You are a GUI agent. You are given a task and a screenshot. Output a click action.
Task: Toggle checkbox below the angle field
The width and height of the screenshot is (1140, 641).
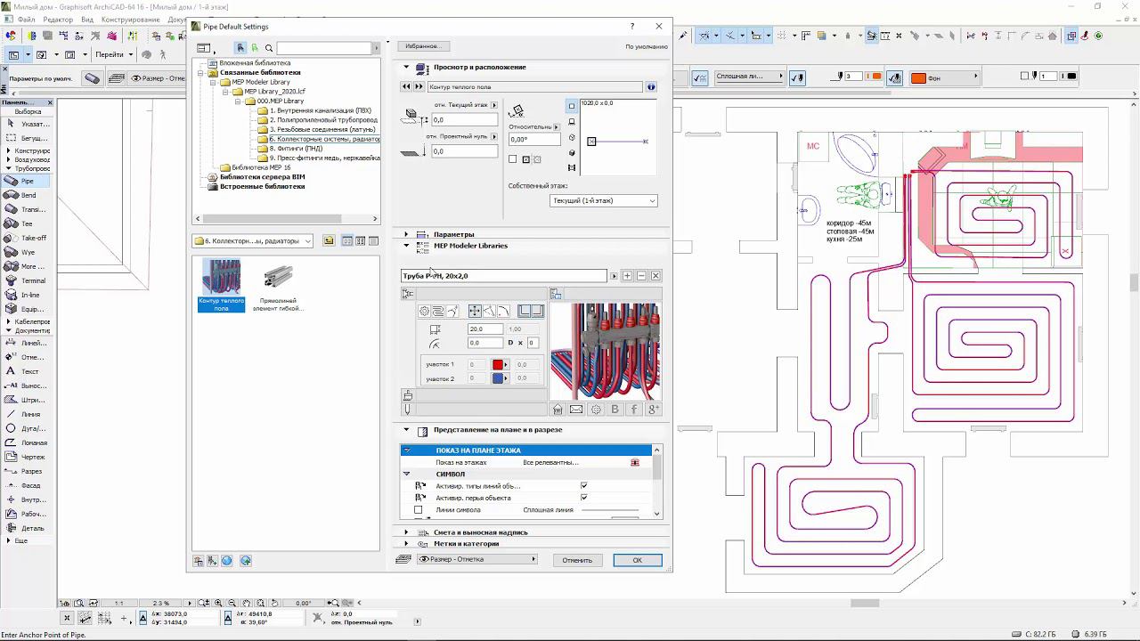click(513, 159)
